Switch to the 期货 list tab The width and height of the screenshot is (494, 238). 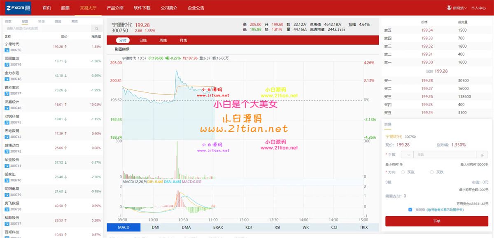click(x=74, y=21)
